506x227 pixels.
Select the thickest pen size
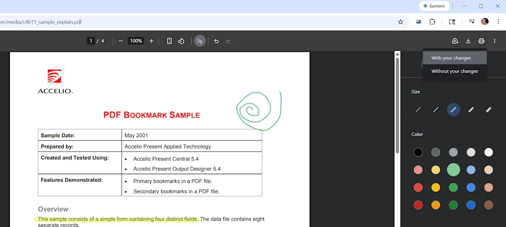[x=489, y=110]
